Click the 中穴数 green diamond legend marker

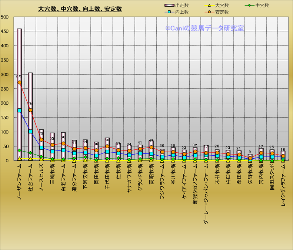251,6
